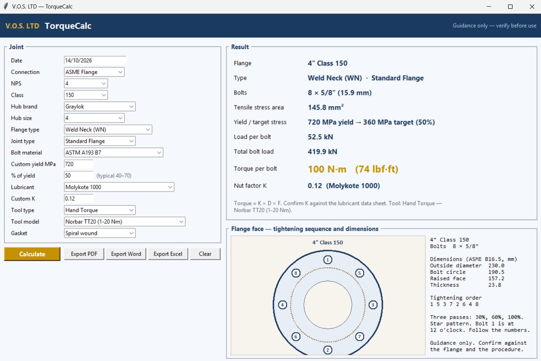Open the Class dropdown

[x=86, y=95]
